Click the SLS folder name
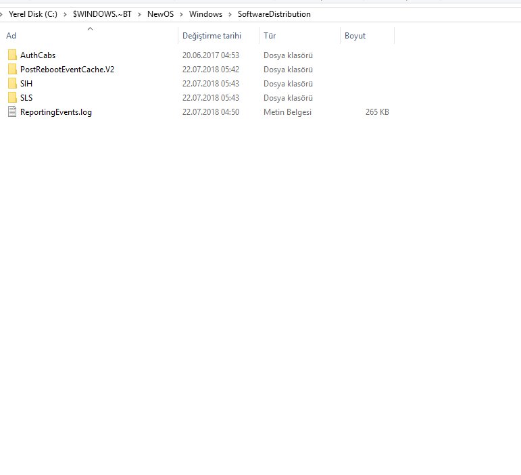Image resolution: width=521 pixels, height=475 pixels. pos(26,98)
